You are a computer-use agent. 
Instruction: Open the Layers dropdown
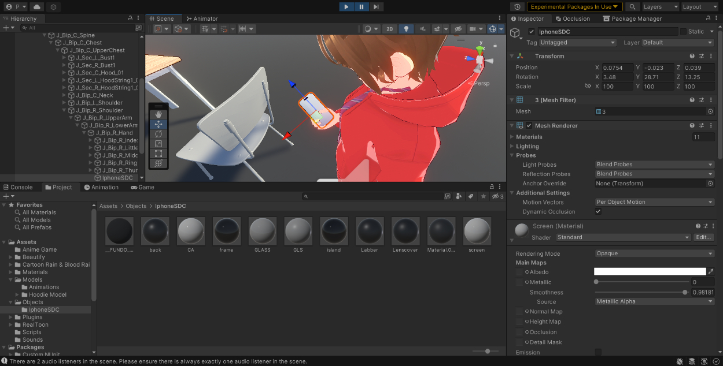659,7
